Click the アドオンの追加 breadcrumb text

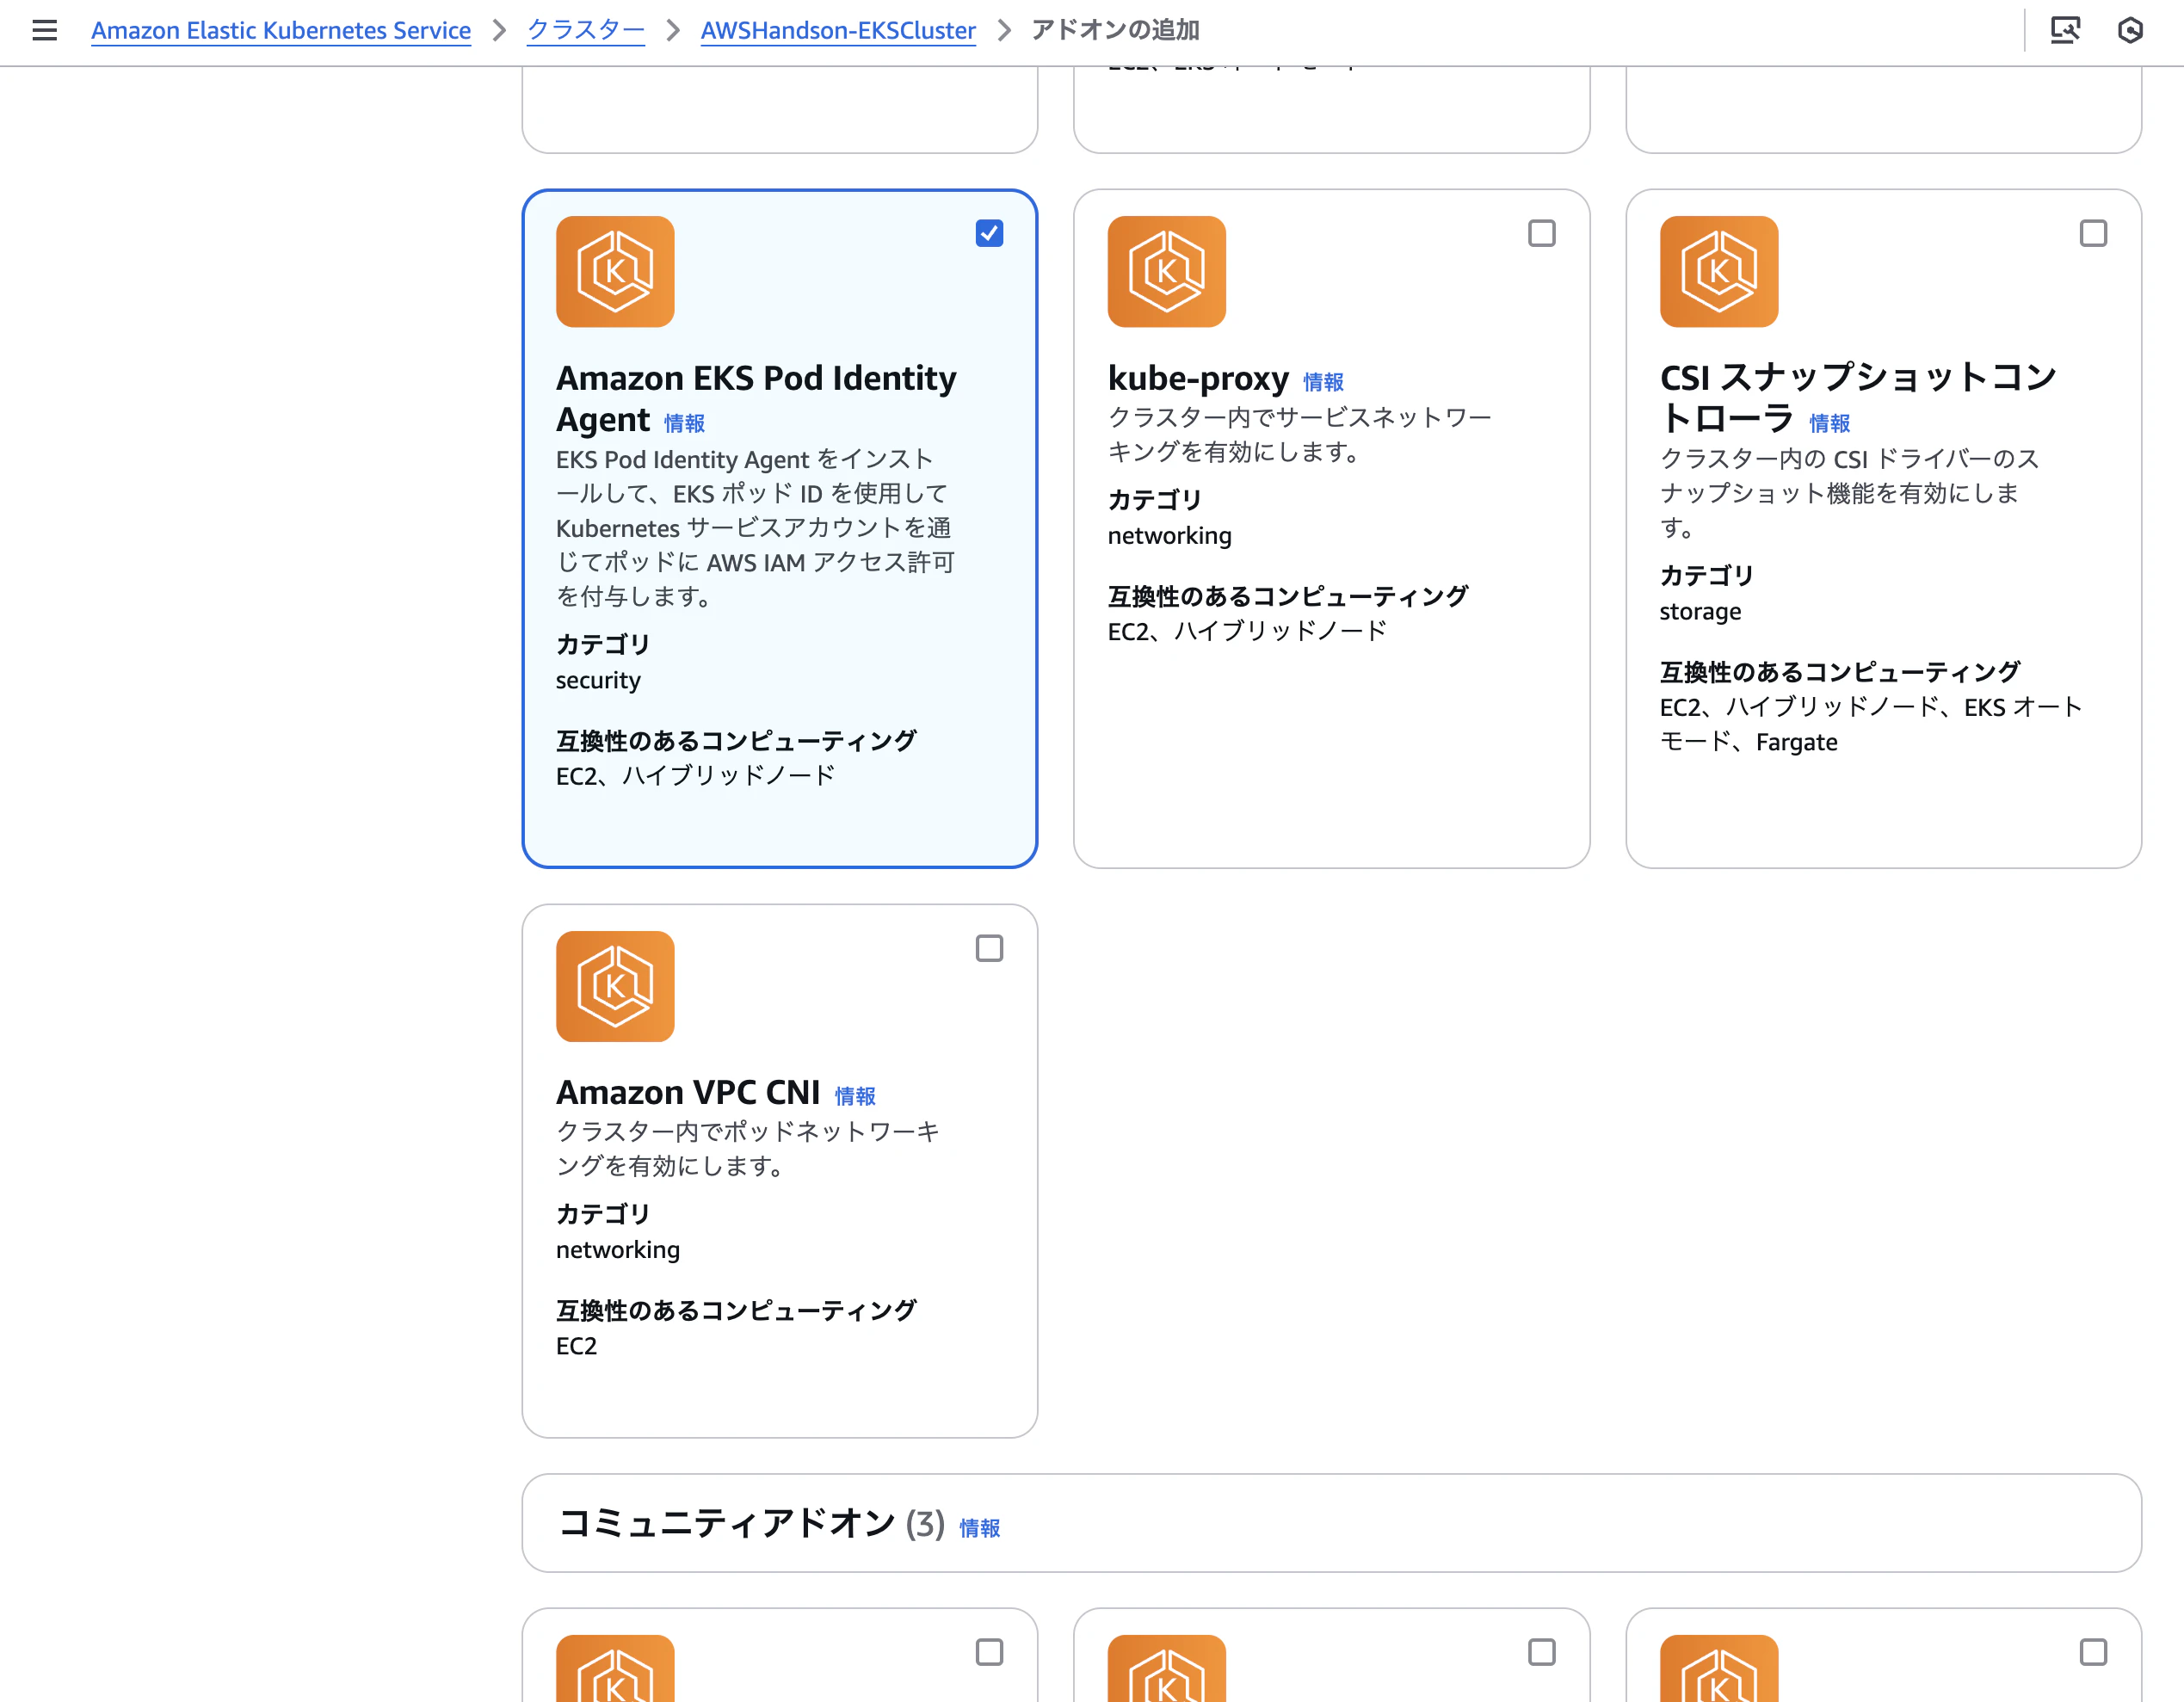[1115, 30]
